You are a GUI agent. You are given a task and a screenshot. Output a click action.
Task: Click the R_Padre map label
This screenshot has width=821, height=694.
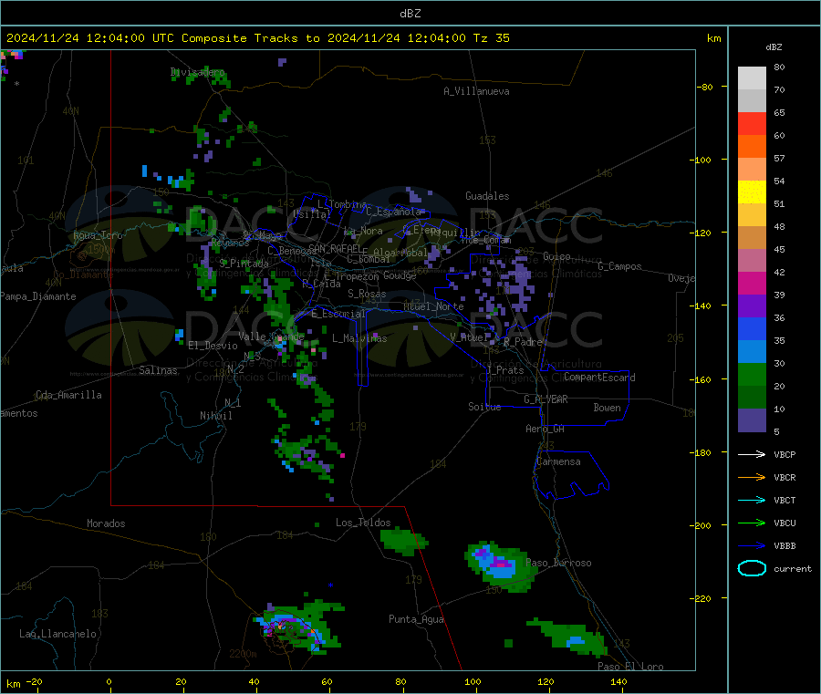point(523,342)
